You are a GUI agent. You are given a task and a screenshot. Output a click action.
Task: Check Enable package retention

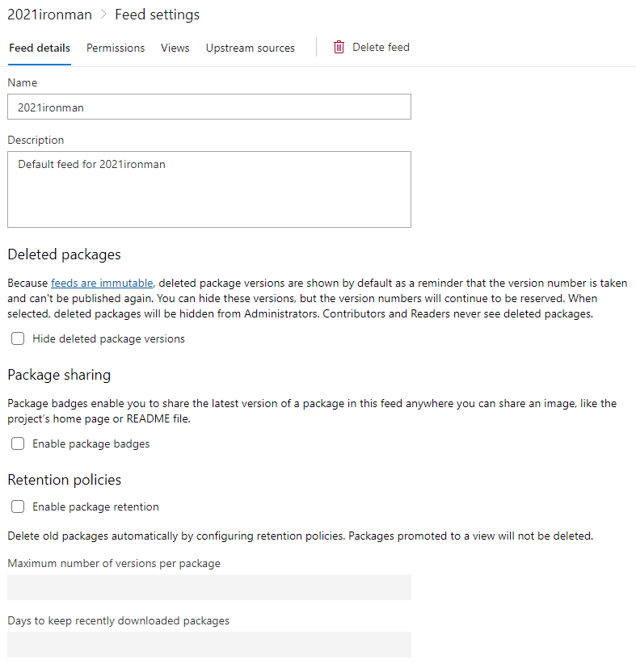18,506
